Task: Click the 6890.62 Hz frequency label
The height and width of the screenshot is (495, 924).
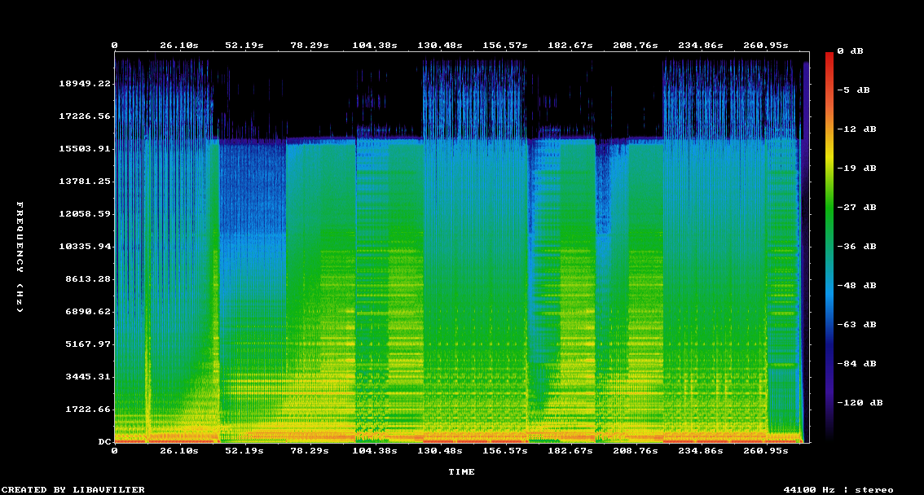Action: [88, 312]
